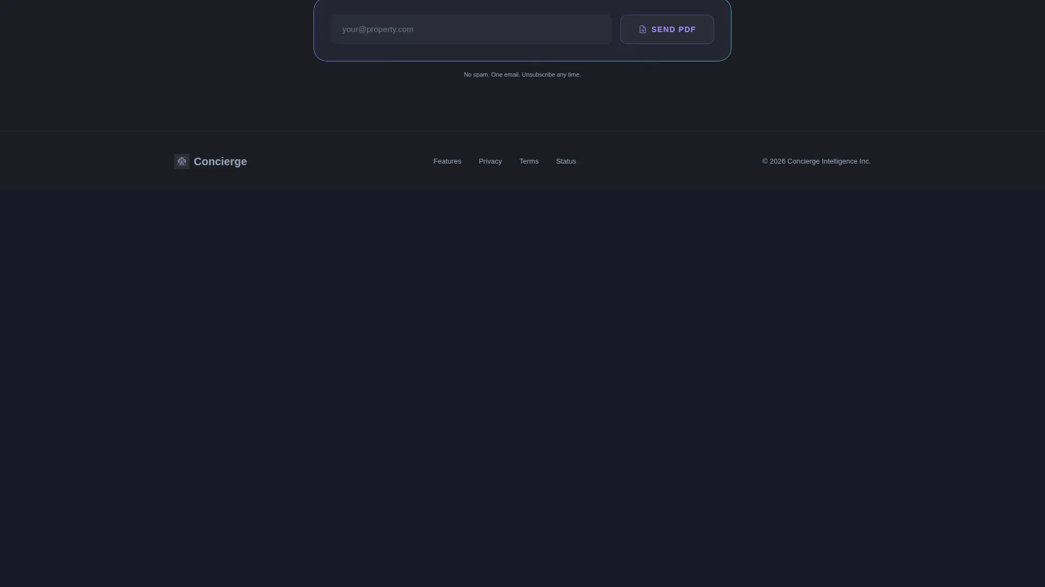Click the SEND PDF button

pos(667,29)
